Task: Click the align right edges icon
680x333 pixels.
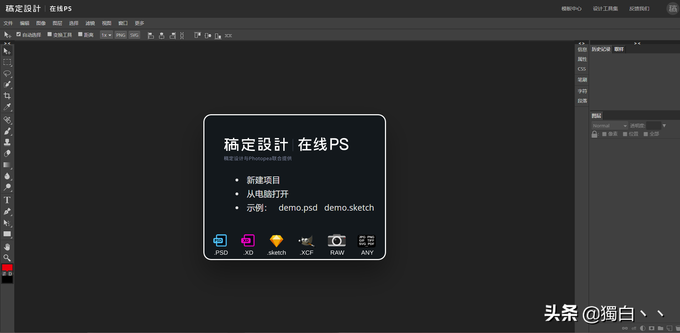Action: click(x=173, y=36)
